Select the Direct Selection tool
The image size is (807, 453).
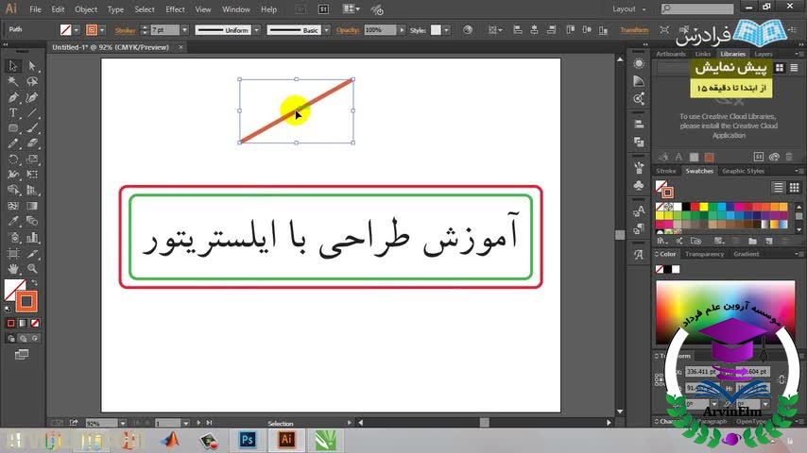click(x=32, y=66)
